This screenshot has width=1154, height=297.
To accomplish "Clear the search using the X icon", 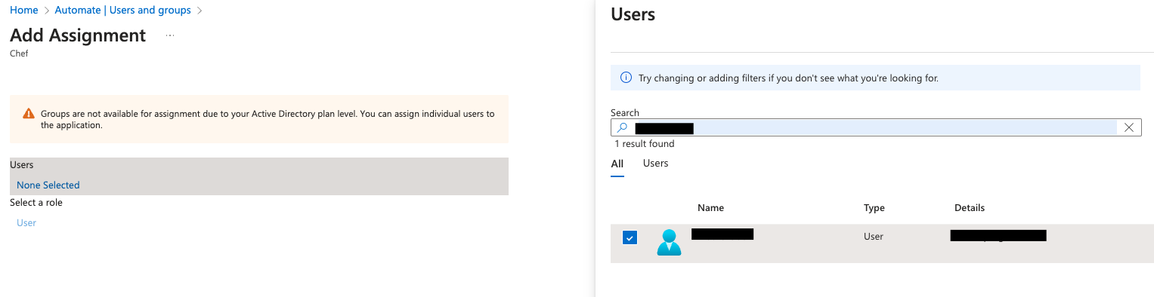I will tap(1129, 127).
